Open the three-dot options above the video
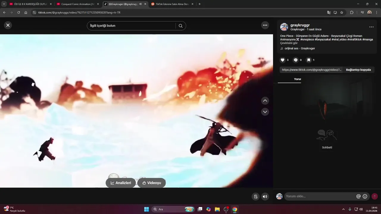Screen dimensions: 381x214 pyautogui.click(x=265, y=25)
